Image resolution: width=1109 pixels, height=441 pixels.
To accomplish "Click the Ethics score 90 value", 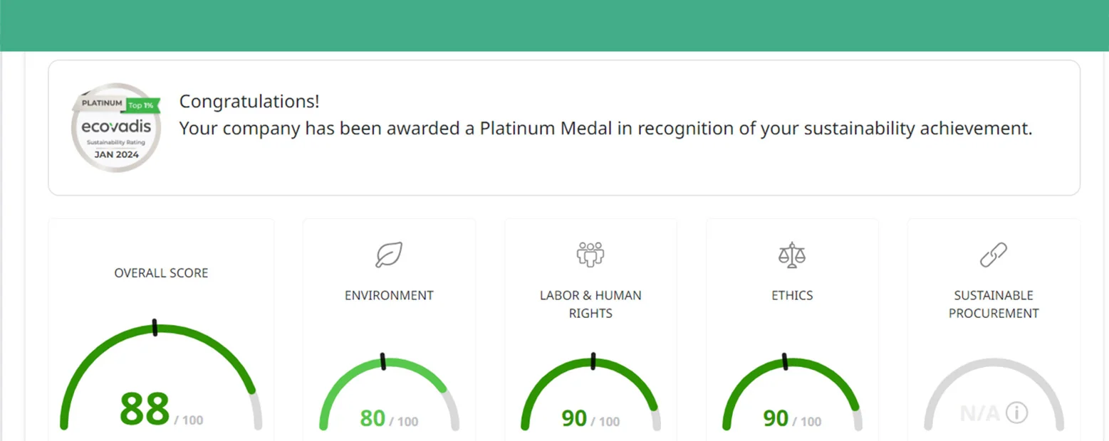I will point(776,418).
